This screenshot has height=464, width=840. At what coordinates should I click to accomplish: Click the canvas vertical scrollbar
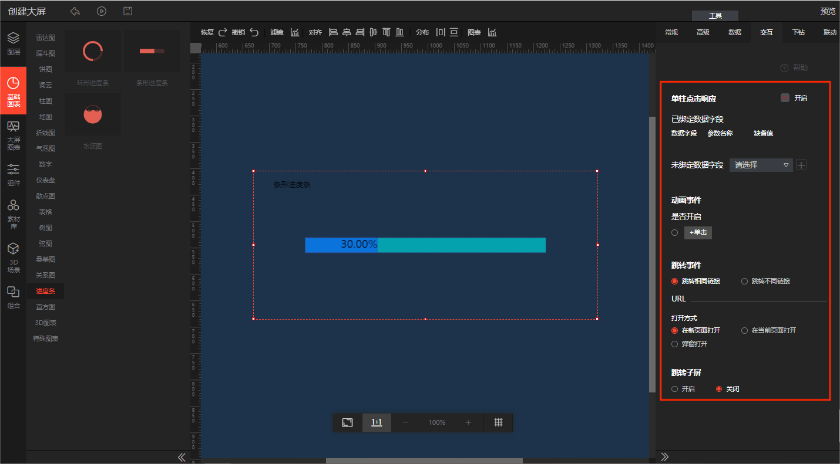[652, 254]
